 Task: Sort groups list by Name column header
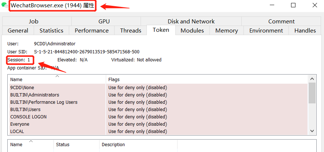point(57,79)
